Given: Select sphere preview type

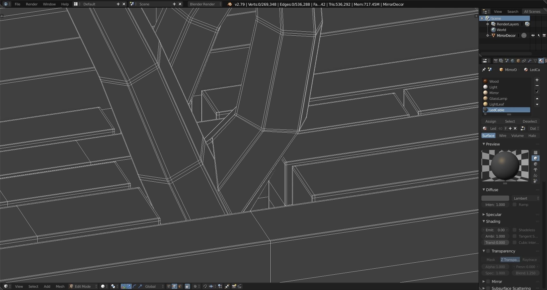Looking at the screenshot, I should [x=536, y=158].
